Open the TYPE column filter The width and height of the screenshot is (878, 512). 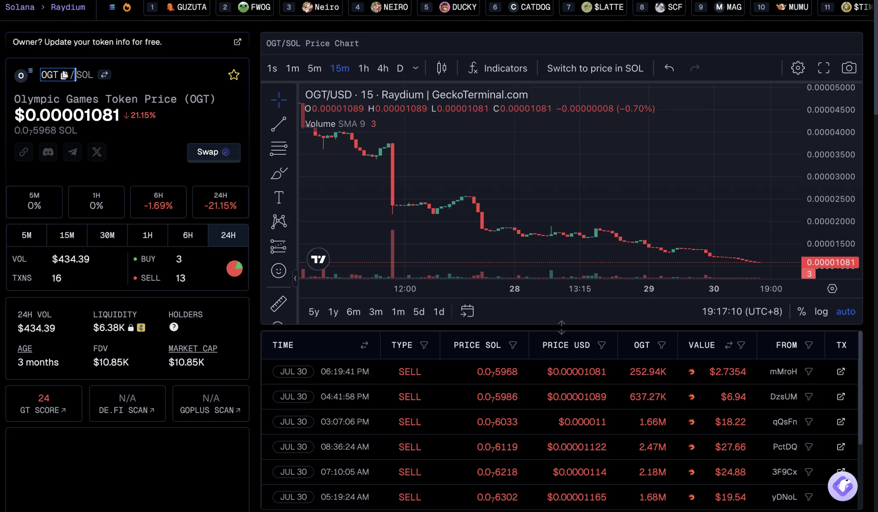pos(424,345)
